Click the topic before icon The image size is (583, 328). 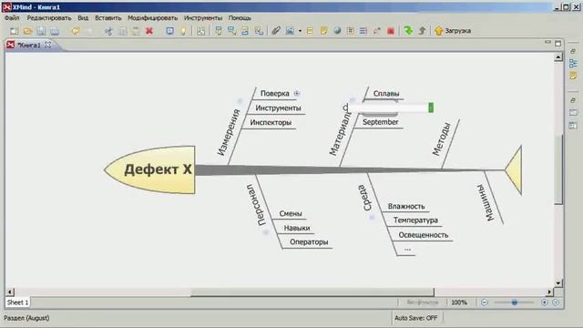pos(245,31)
